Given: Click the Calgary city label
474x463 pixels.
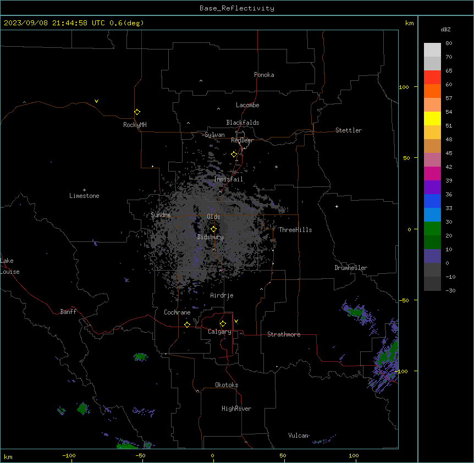Looking at the screenshot, I should pos(219,332).
